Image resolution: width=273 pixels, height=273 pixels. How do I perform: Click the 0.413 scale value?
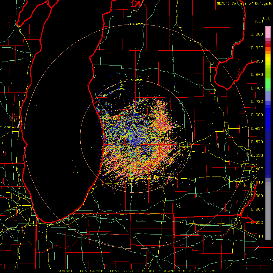pos(257,182)
